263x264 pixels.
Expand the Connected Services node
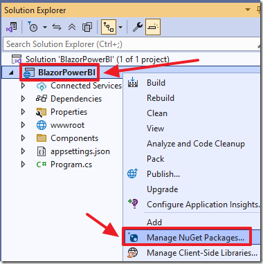point(23,86)
